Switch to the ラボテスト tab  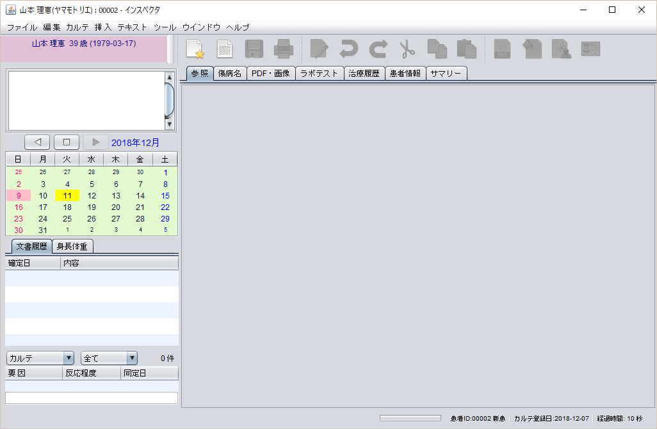[320, 74]
